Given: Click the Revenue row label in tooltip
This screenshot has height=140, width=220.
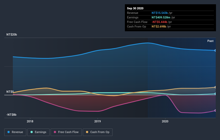Looking at the screenshot, I should coord(133,13).
